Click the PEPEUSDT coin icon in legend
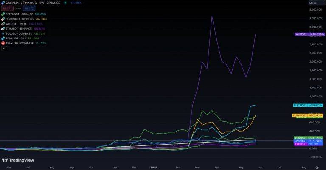Image resolution: width=326 pixels, height=170 pixels. pos(3,14)
